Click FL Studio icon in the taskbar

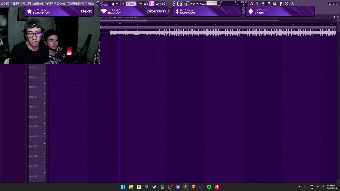point(186,187)
